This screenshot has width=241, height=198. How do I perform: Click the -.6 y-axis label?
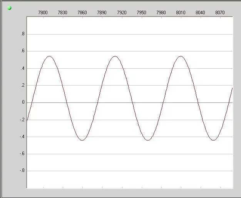pos(22,153)
